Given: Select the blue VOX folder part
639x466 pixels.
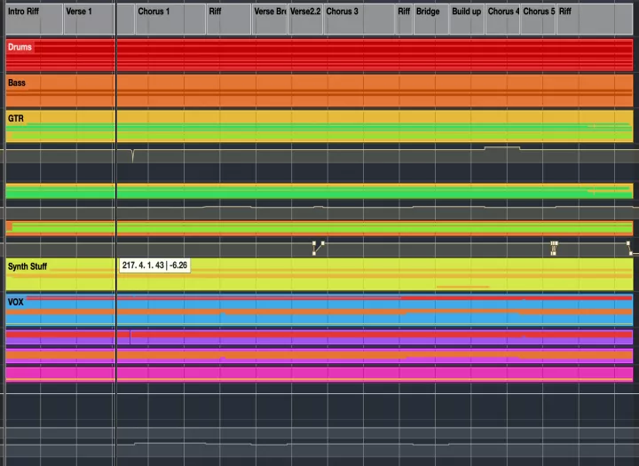Looking at the screenshot, I should [319, 310].
